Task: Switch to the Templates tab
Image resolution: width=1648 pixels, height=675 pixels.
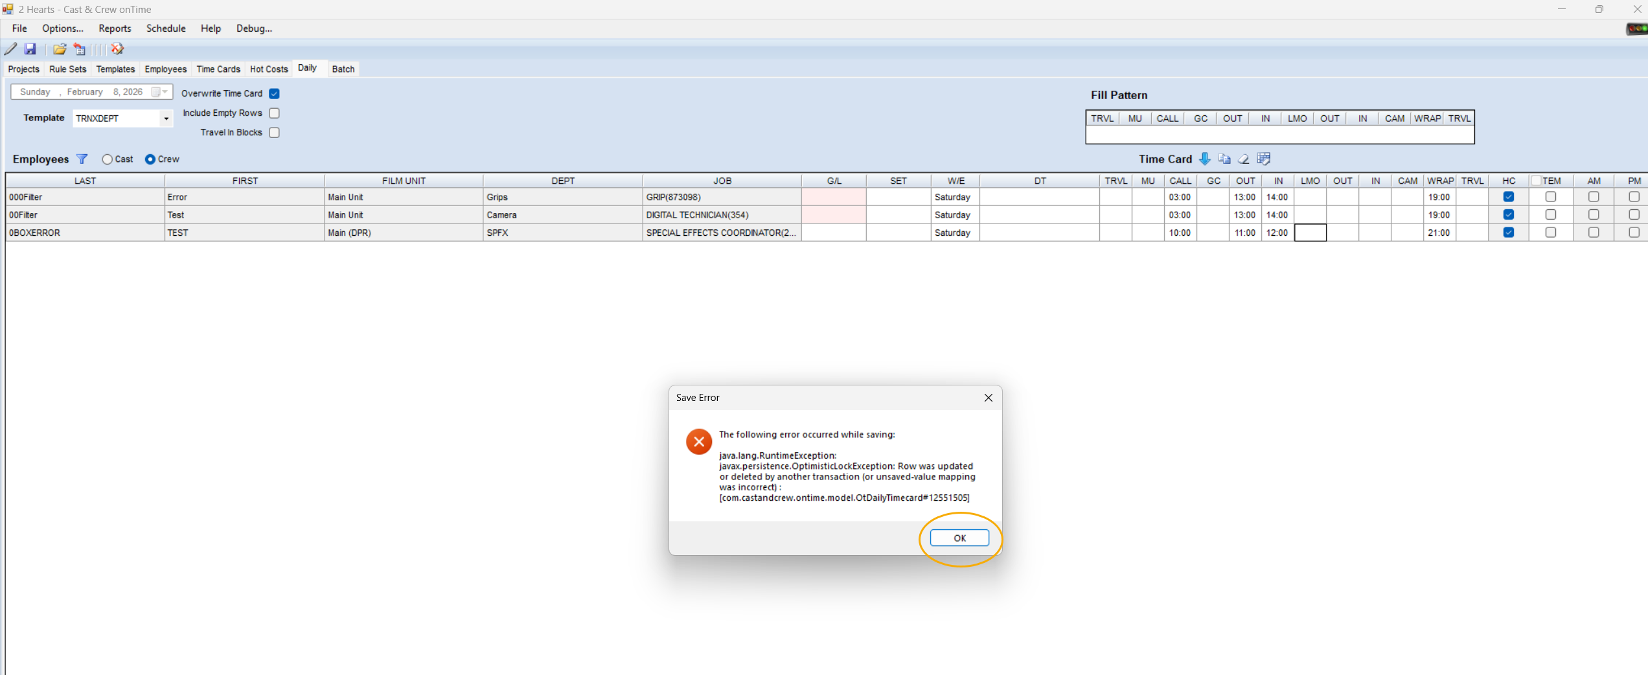Action: click(115, 69)
